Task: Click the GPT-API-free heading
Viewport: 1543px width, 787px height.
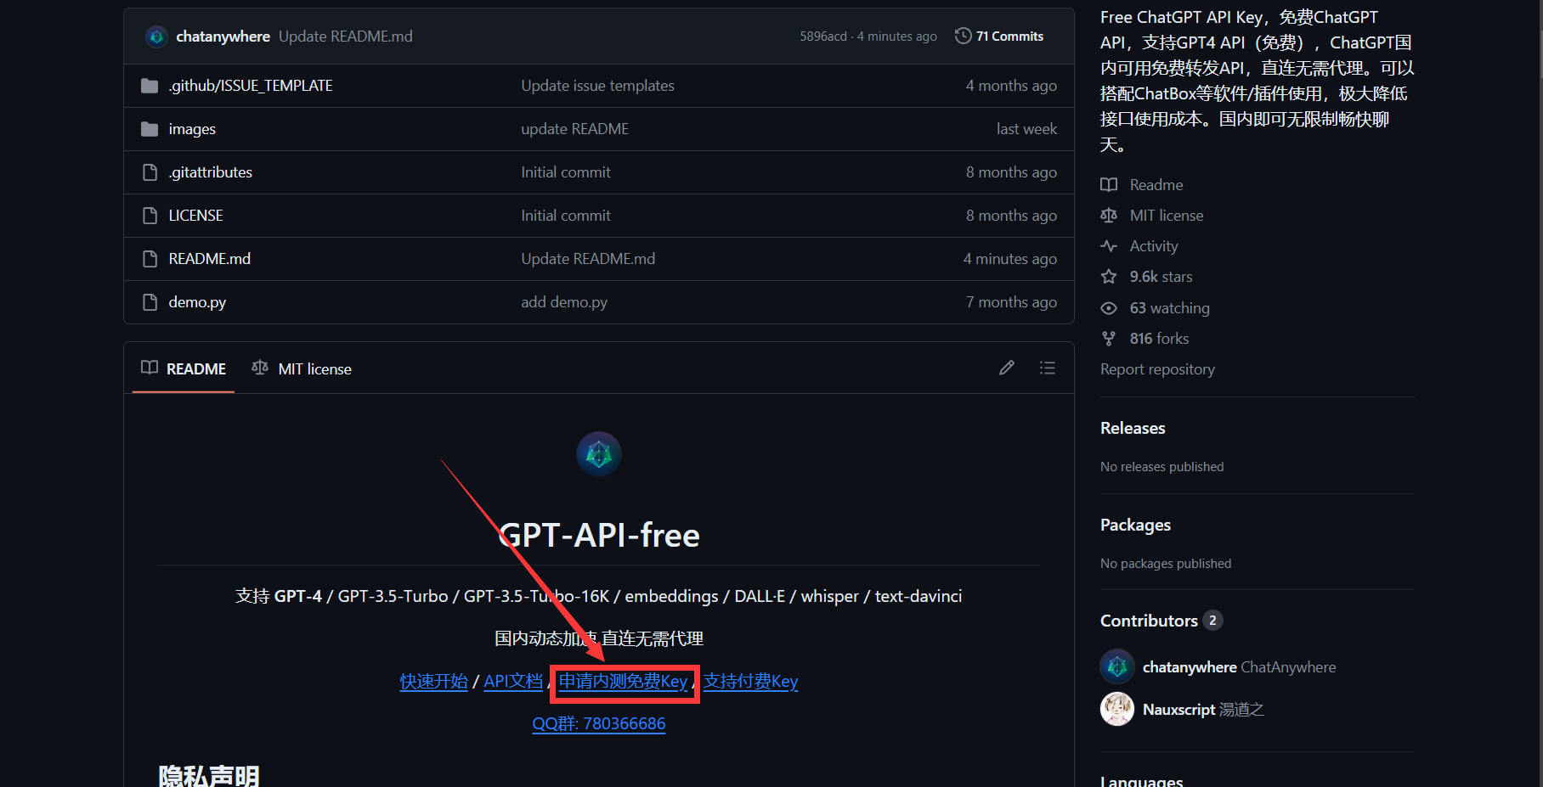Action: tap(599, 536)
